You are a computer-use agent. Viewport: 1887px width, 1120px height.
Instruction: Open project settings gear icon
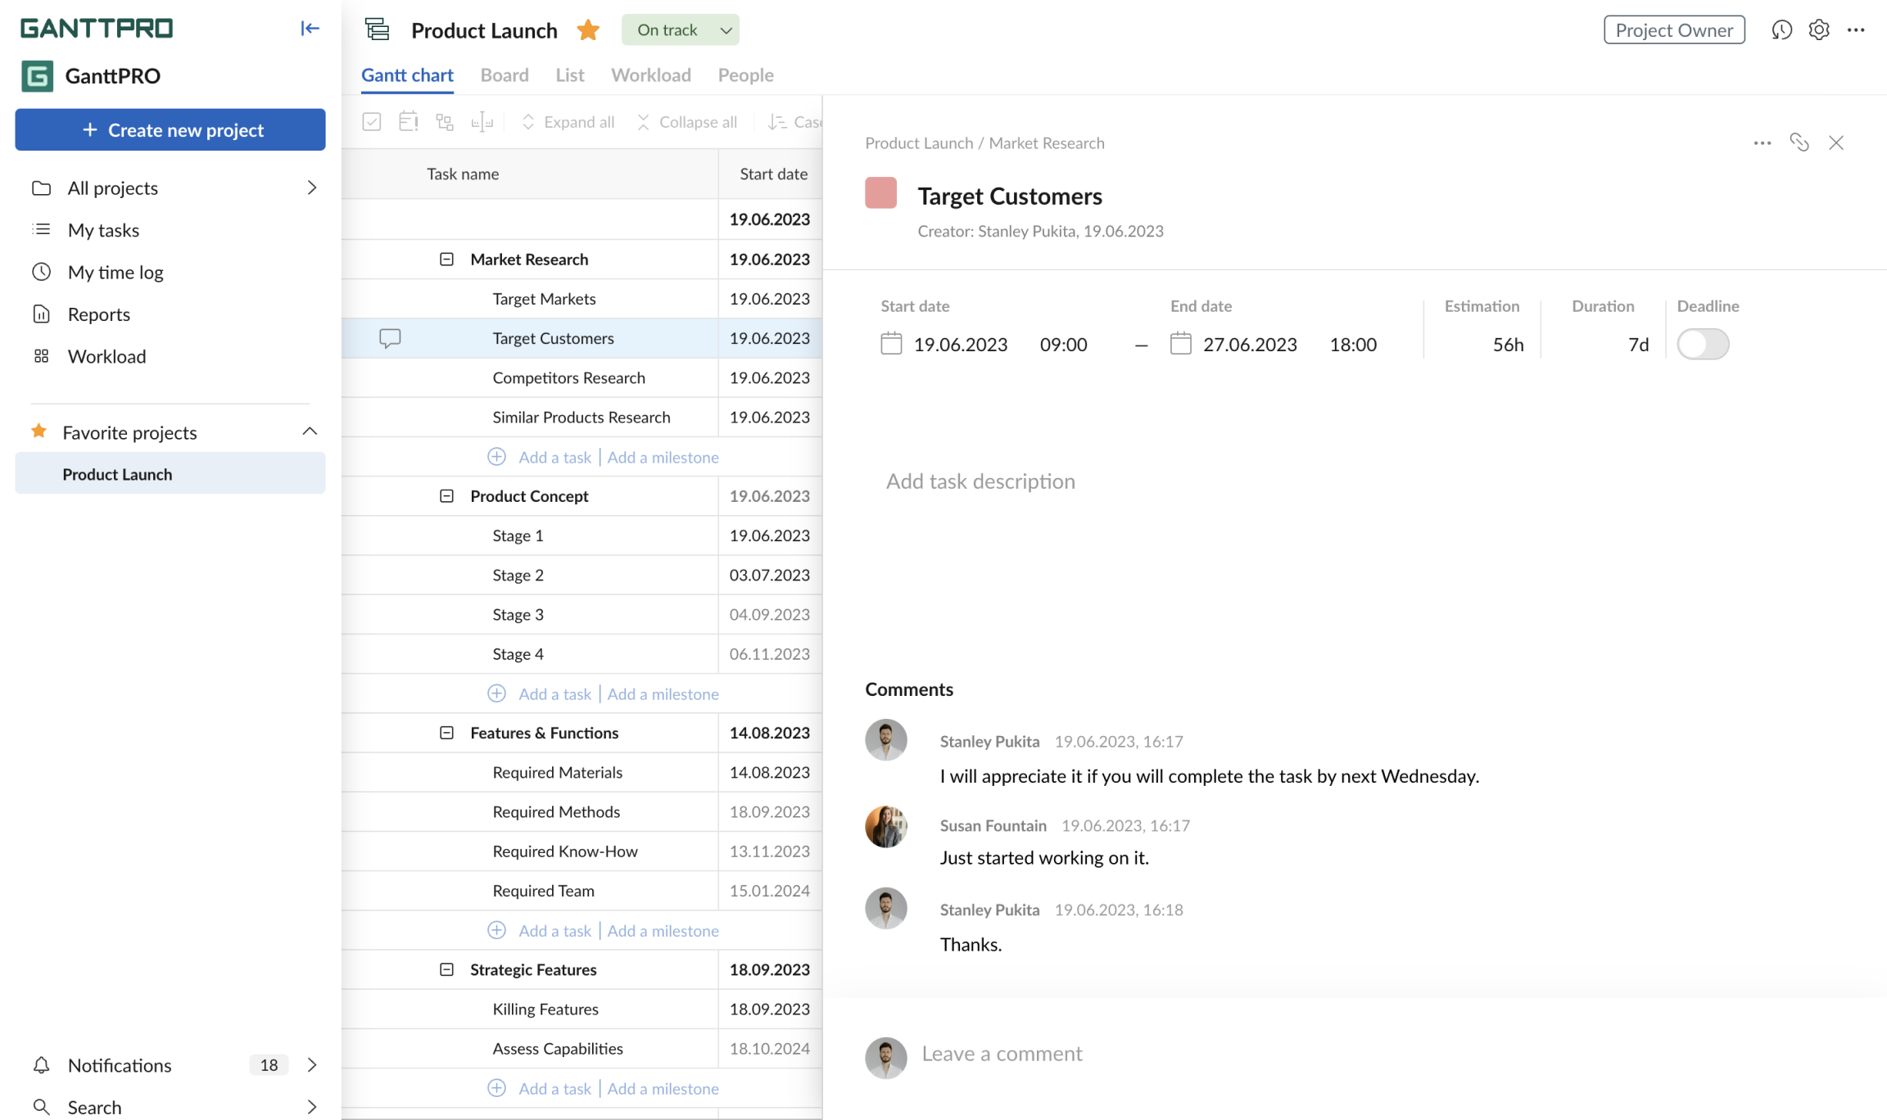click(x=1818, y=29)
